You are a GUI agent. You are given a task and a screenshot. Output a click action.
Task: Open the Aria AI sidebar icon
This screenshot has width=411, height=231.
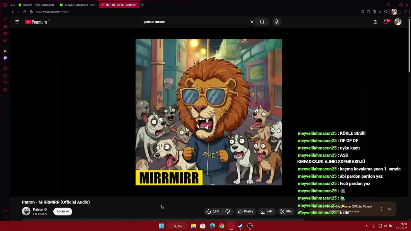(x=5, y=51)
